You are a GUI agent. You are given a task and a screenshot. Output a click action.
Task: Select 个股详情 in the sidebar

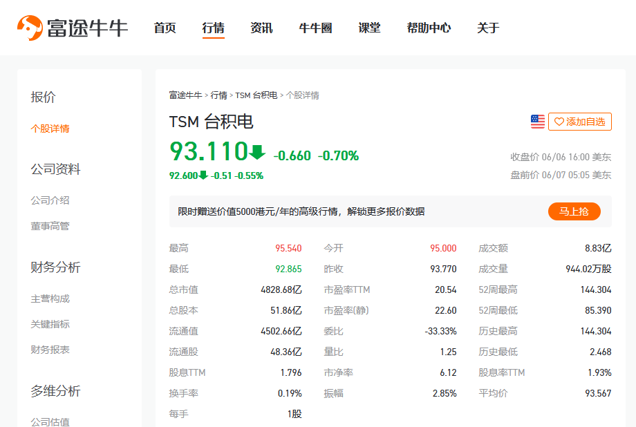(x=49, y=127)
